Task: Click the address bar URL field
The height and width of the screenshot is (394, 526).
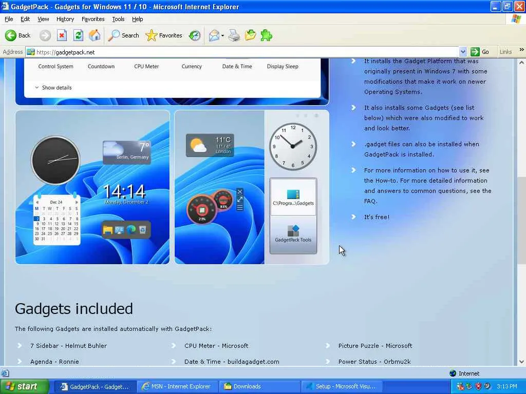Action: [x=242, y=52]
